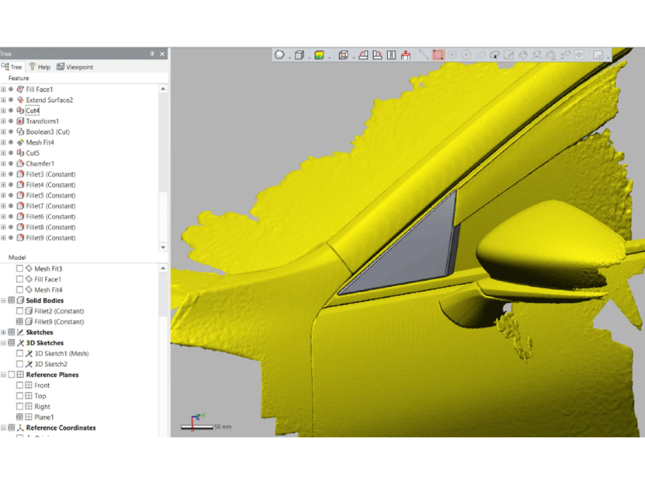
Task: Check the Mesh Fit3 visibility box
Action: [19, 269]
